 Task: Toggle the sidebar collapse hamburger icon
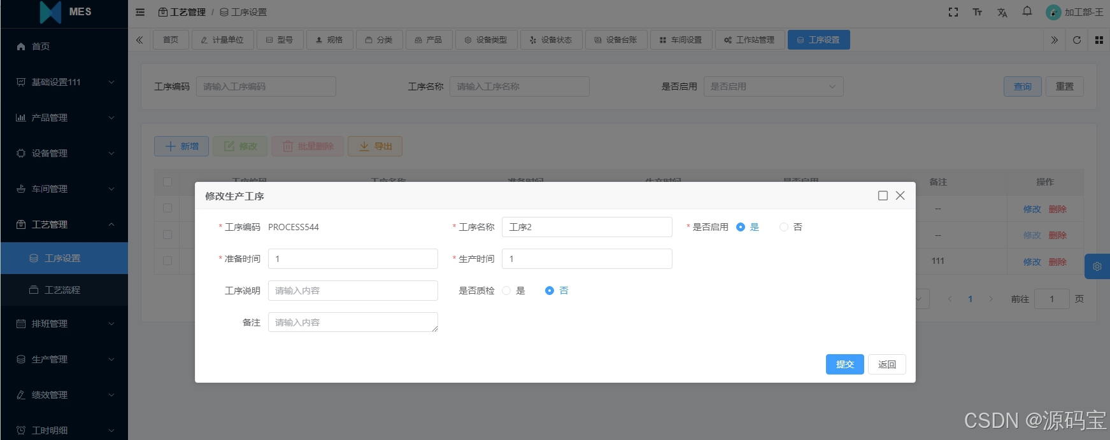[x=140, y=12]
